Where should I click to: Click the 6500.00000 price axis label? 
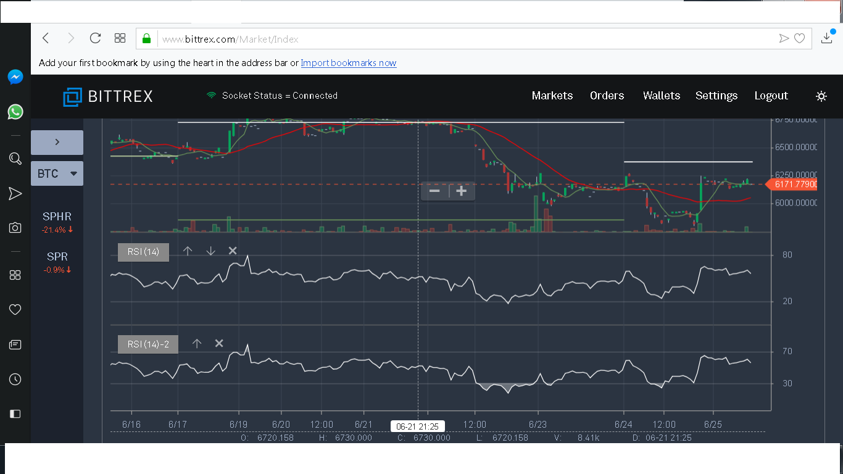[x=796, y=148]
